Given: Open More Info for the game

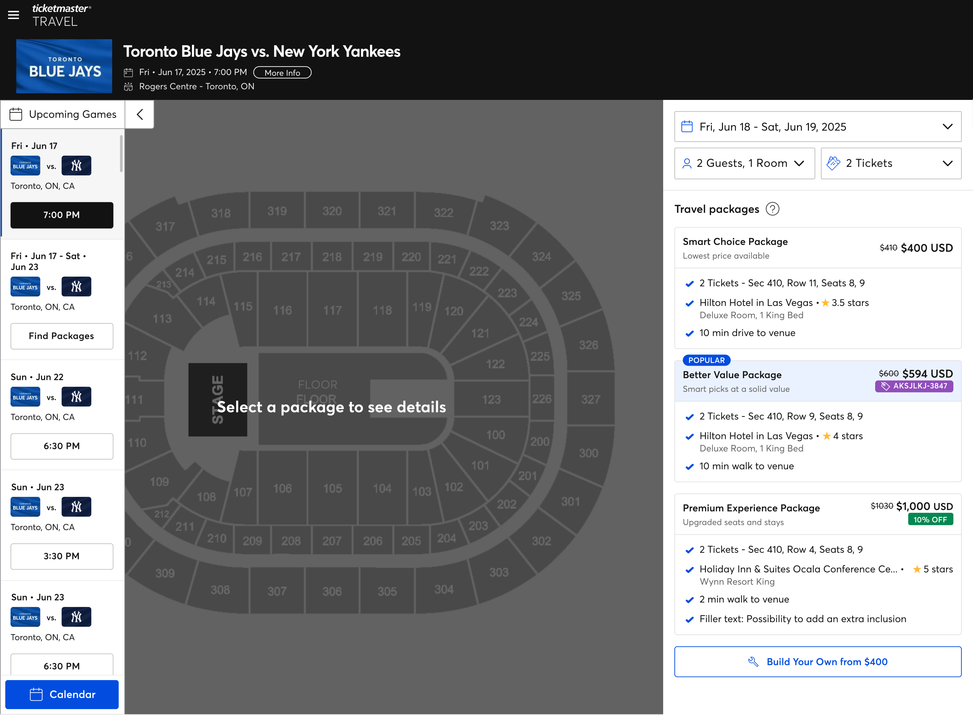Looking at the screenshot, I should pyautogui.click(x=282, y=73).
